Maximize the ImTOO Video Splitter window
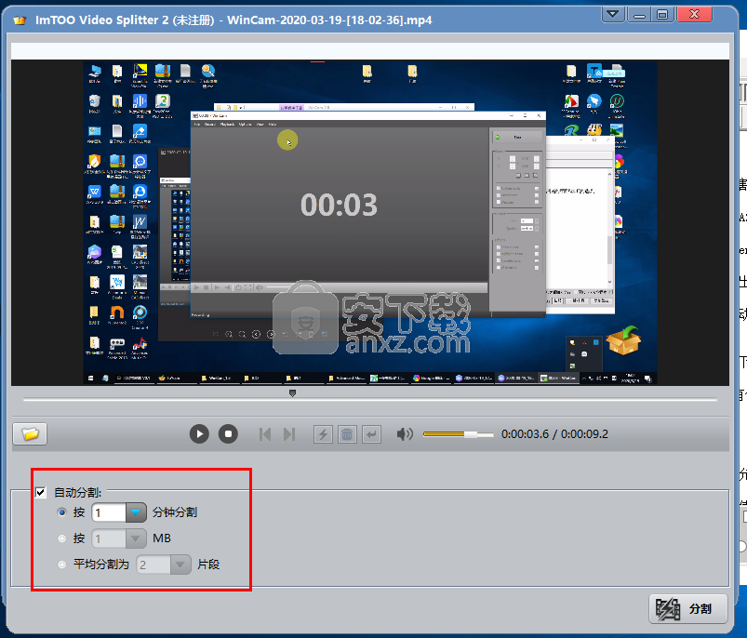 coord(662,14)
